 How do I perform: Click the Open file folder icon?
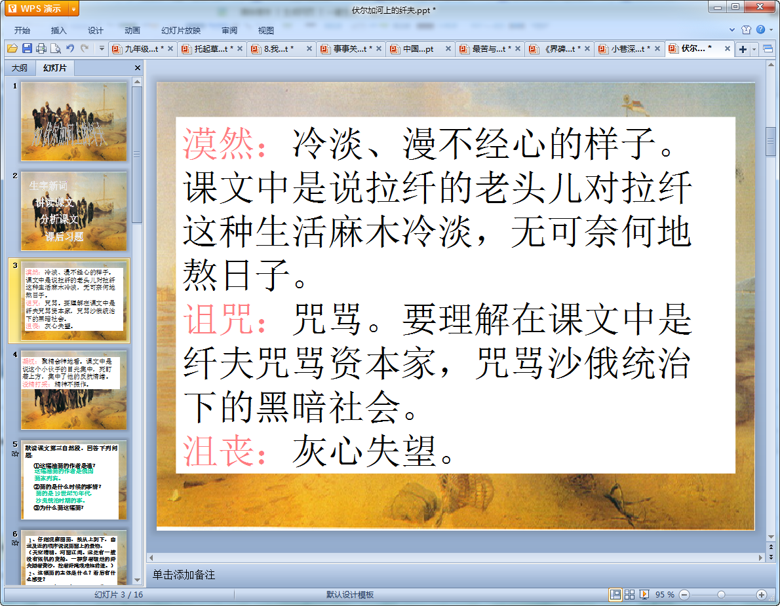pyautogui.click(x=12, y=48)
